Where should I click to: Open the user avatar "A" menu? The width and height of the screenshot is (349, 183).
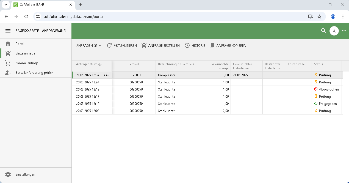(x=334, y=31)
